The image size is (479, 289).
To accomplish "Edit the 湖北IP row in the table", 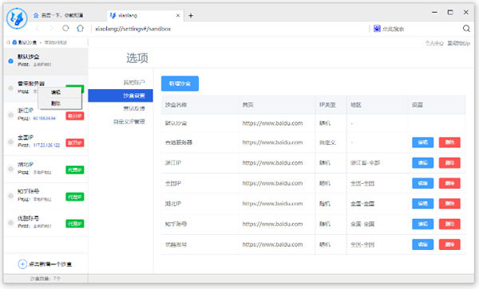I will [422, 204].
